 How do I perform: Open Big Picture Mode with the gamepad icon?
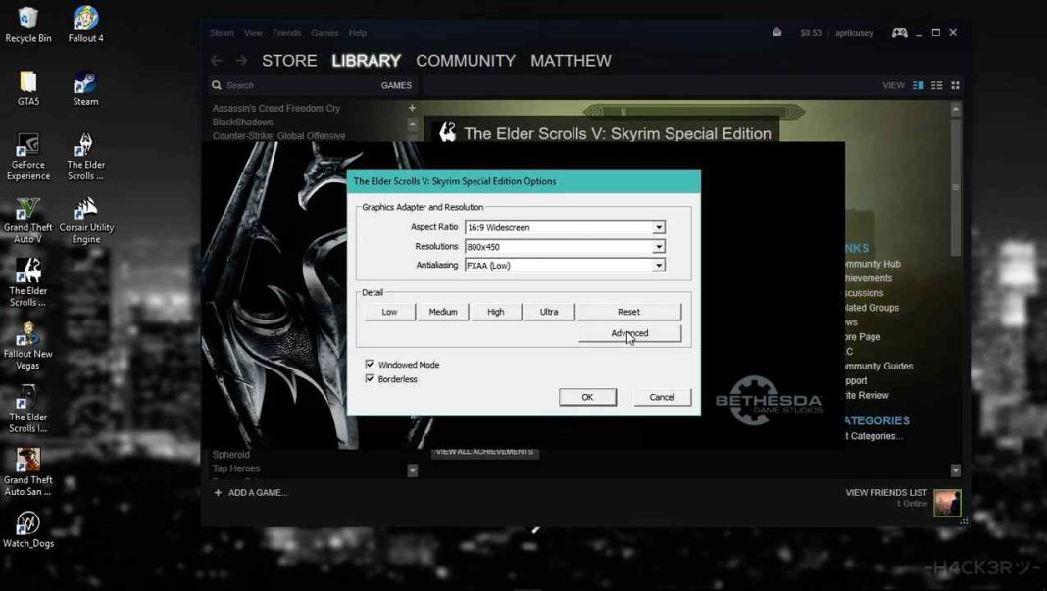[899, 32]
